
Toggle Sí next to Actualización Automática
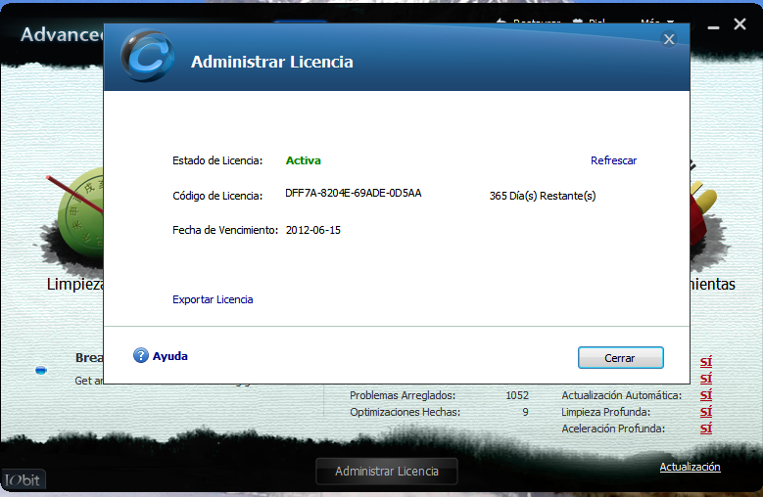[705, 395]
